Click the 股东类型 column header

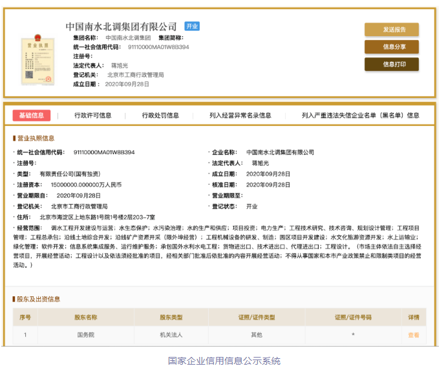tap(171, 318)
